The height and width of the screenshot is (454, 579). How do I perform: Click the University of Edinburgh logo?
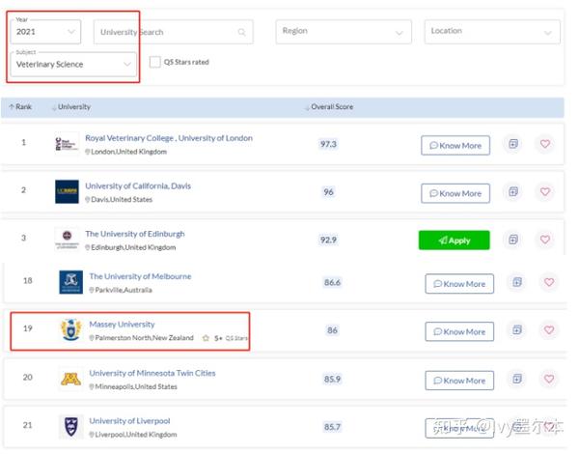click(x=67, y=240)
